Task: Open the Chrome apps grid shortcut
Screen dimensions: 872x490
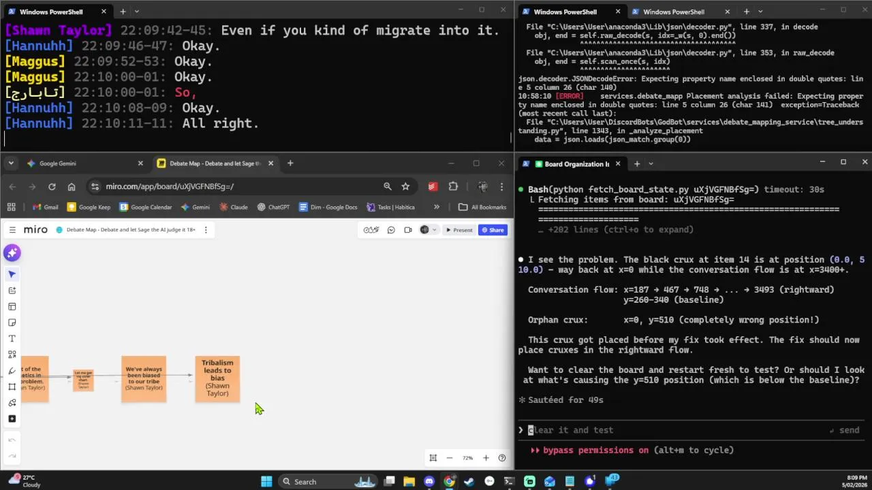Action: point(11,207)
